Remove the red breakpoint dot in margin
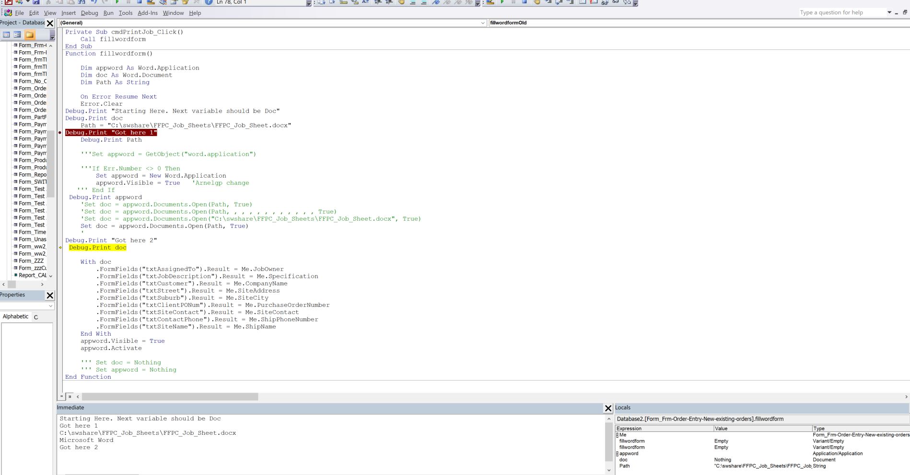This screenshot has width=910, height=475. [x=60, y=133]
